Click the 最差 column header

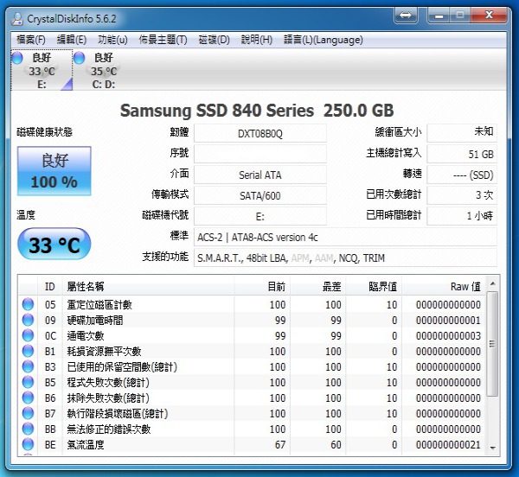pos(318,286)
